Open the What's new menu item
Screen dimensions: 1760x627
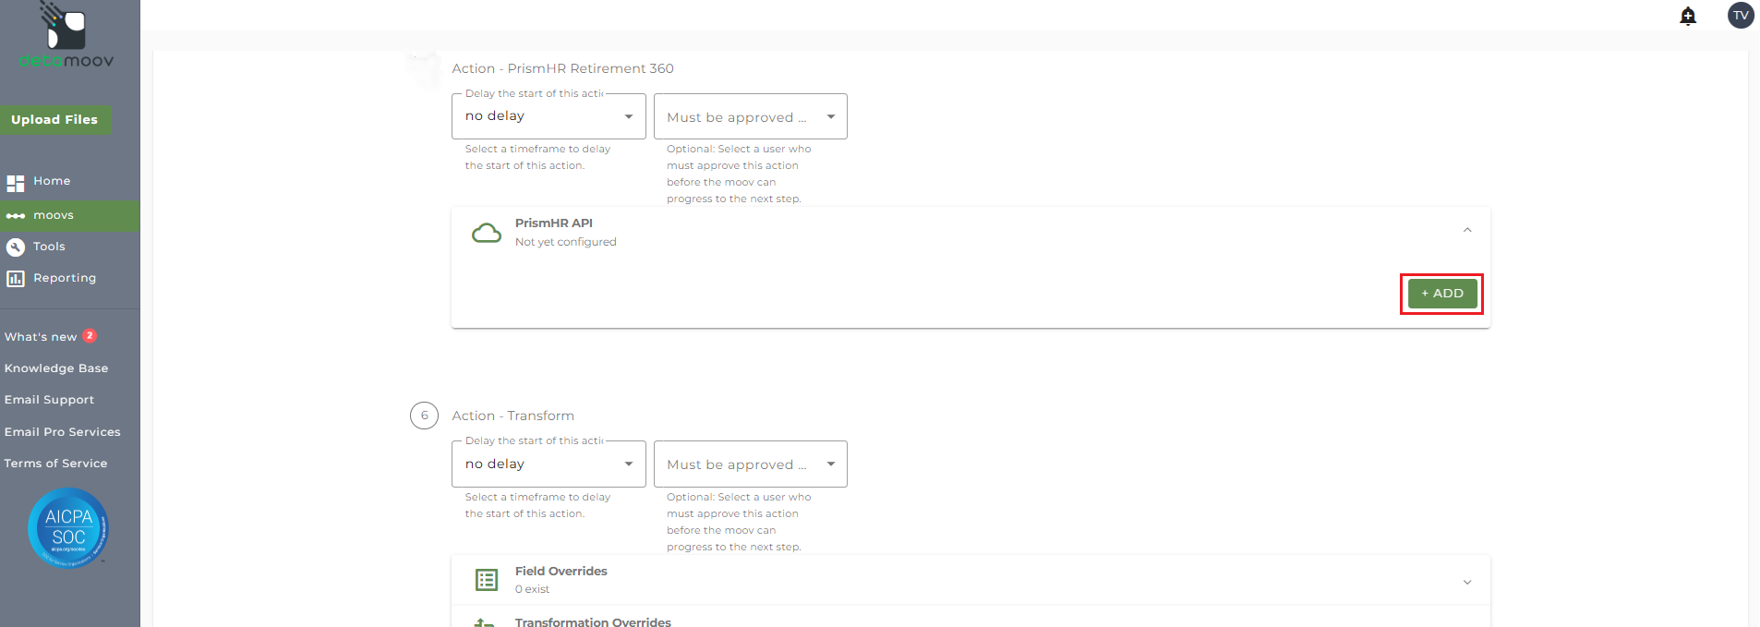(x=41, y=337)
